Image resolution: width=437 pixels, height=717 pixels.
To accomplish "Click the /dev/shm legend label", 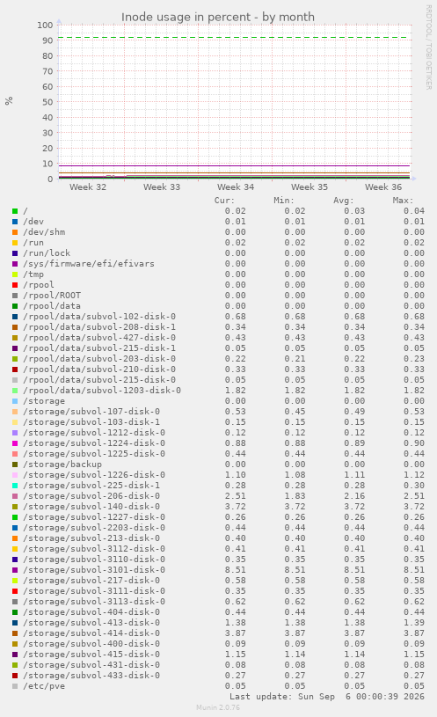I will click(x=44, y=232).
